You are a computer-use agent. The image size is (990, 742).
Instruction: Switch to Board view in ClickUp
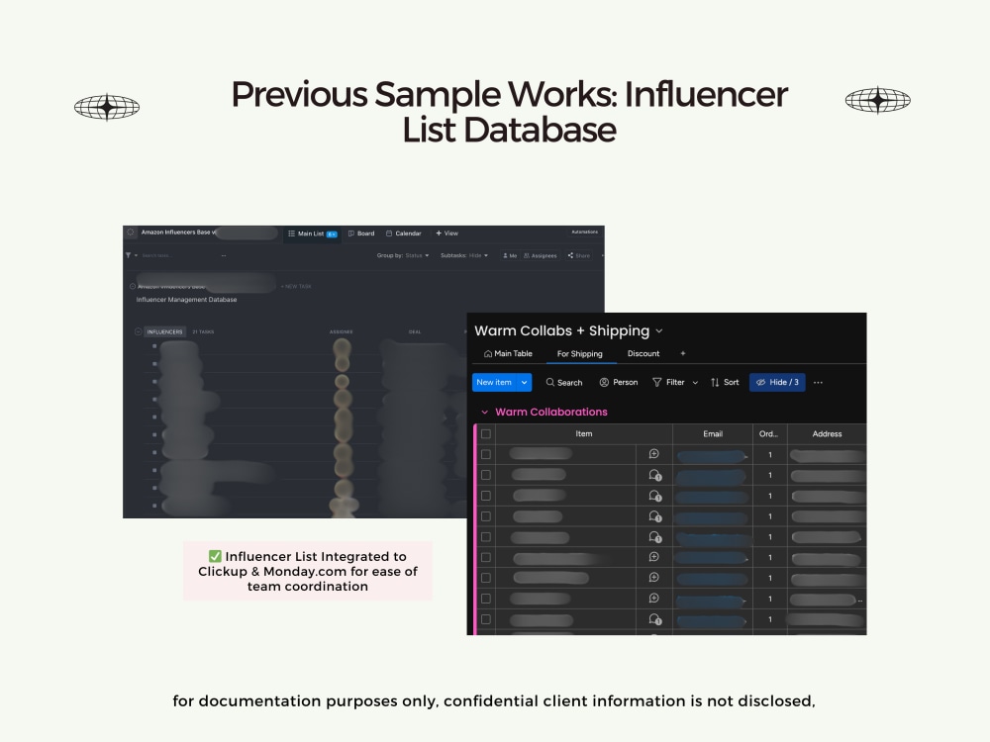coord(361,233)
